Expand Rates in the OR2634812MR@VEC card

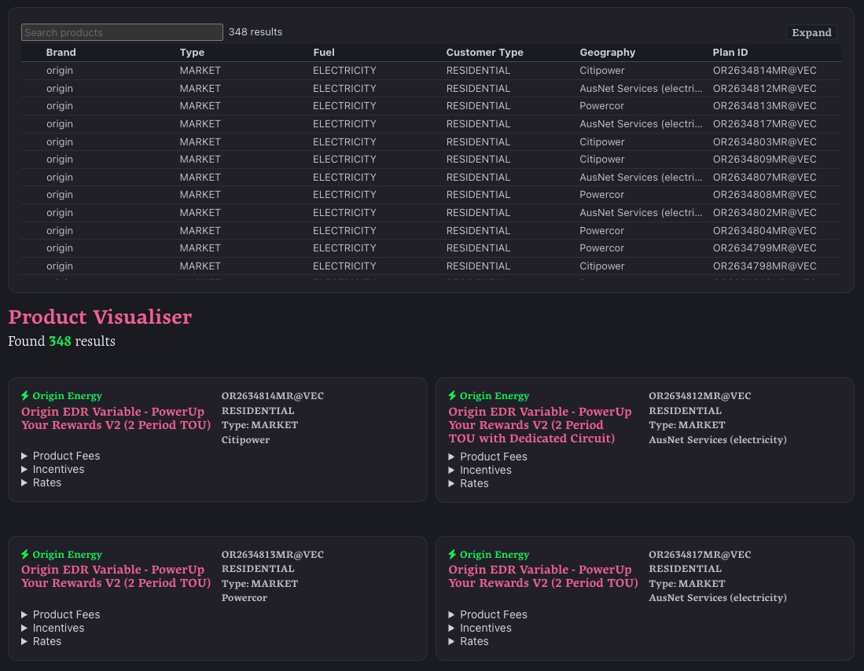469,483
